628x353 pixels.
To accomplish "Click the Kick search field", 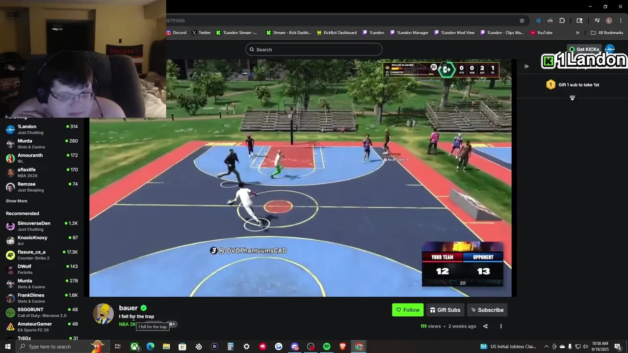I will [314, 50].
